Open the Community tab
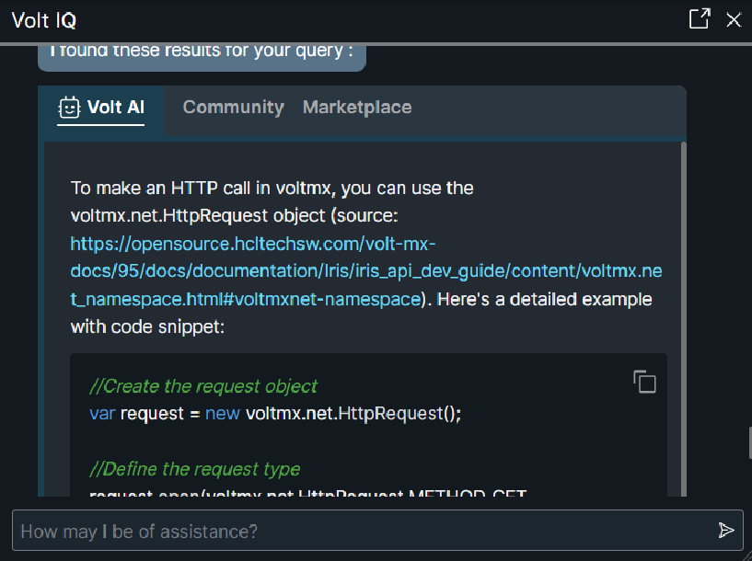 point(233,108)
